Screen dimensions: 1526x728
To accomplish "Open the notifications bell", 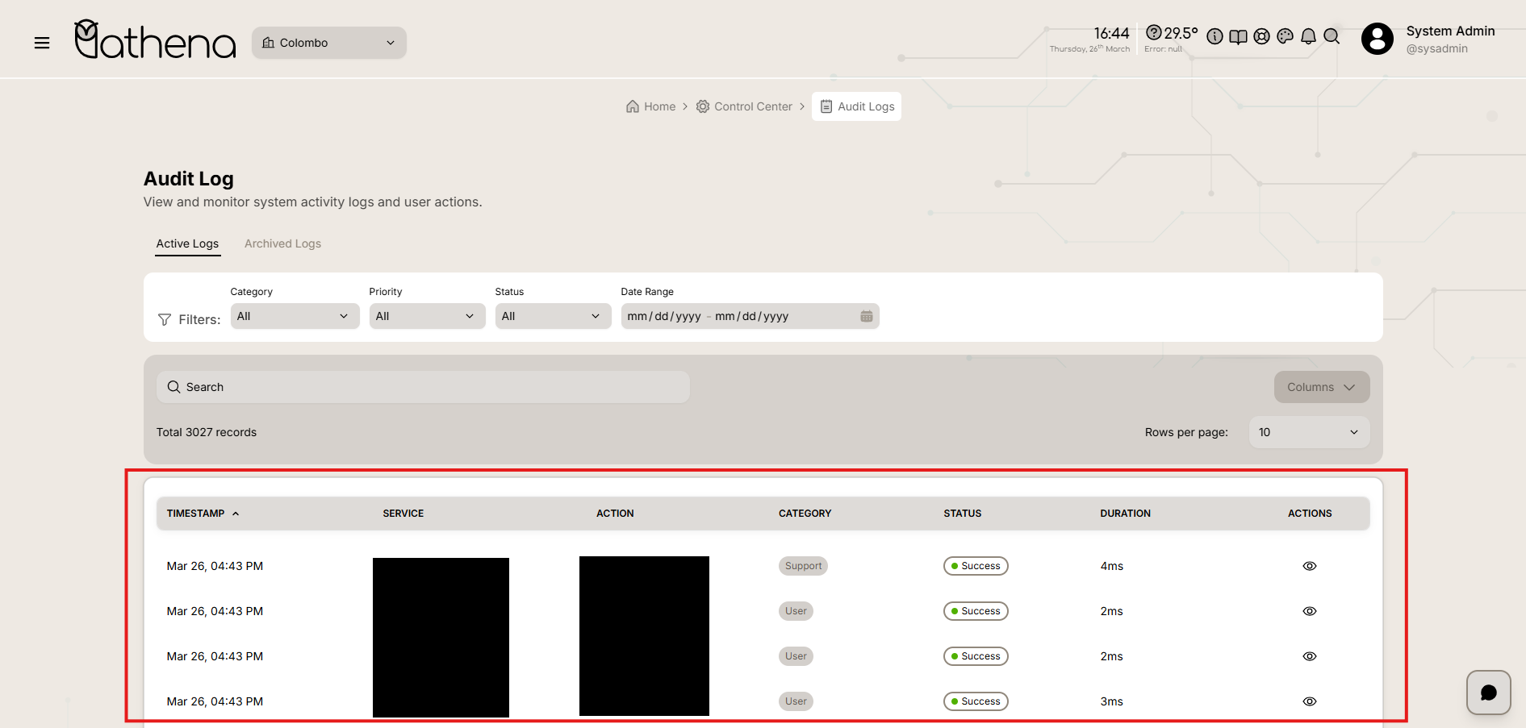I will 1308,36.
